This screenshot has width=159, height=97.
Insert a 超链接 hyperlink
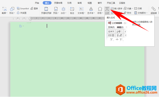pos(154,10)
